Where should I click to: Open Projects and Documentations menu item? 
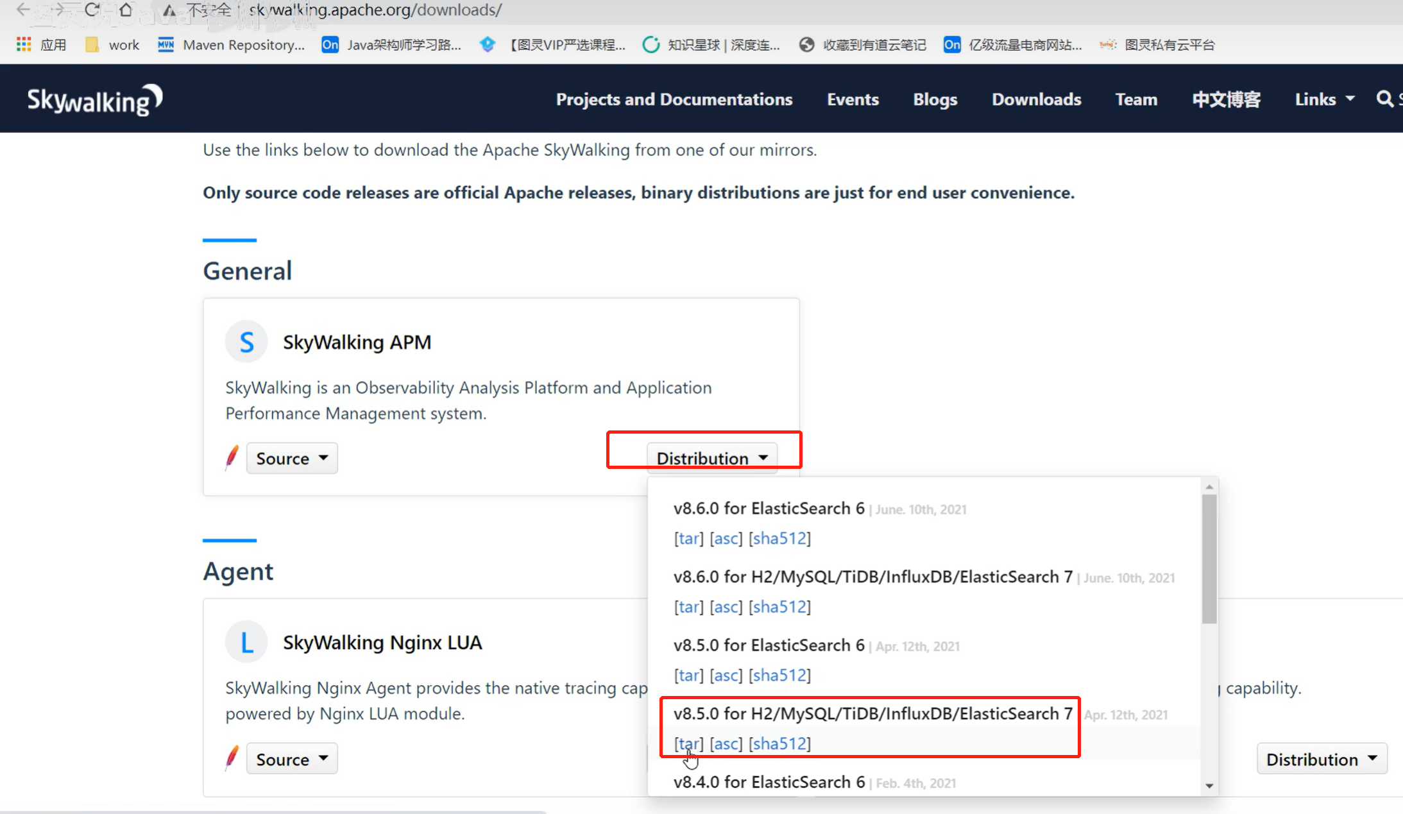[x=674, y=99]
